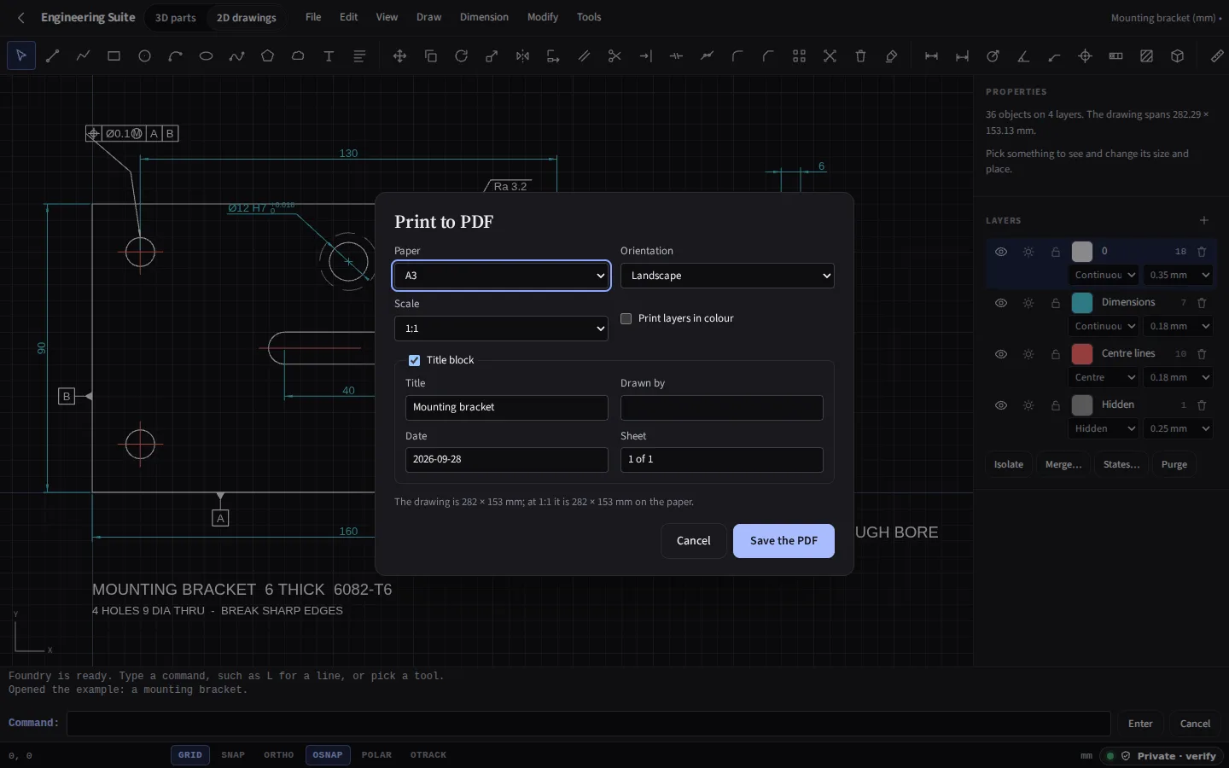
Task: Switch to the 3D parts tab
Action: coord(176,17)
